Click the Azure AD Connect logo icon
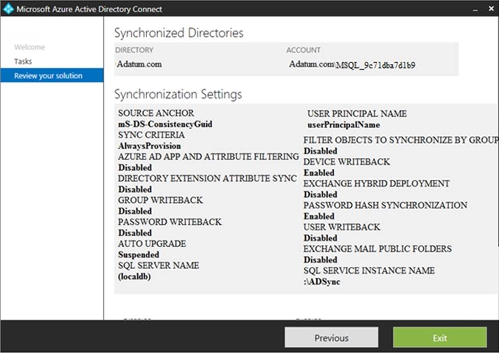Image resolution: width=499 pixels, height=353 pixels. click(x=8, y=9)
